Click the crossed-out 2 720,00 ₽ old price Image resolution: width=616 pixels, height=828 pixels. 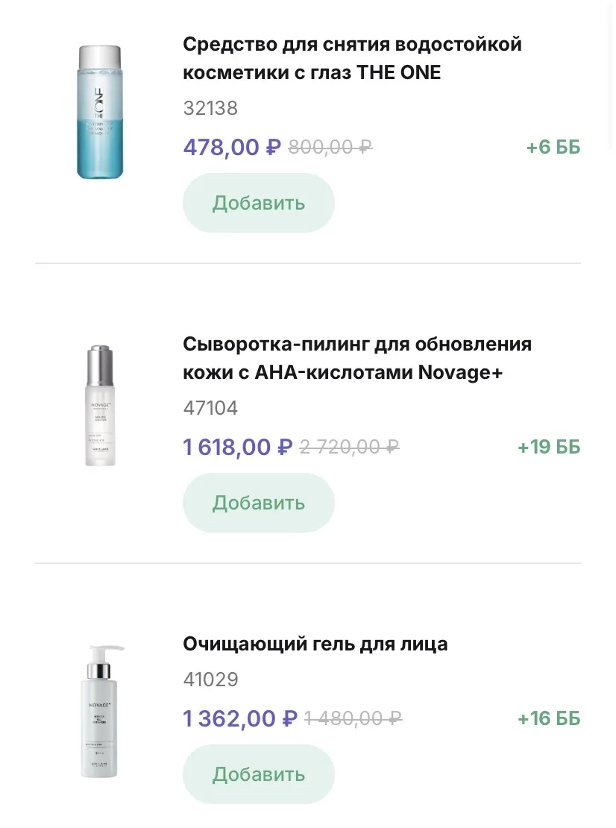pos(349,448)
